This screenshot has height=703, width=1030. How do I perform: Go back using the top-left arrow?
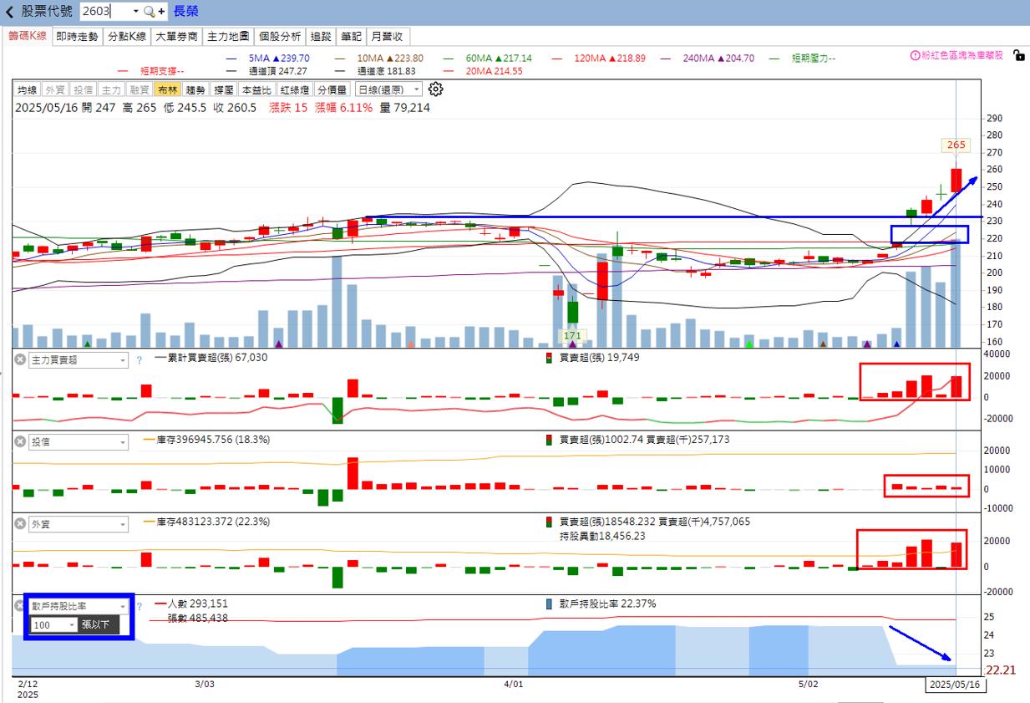coord(9,13)
